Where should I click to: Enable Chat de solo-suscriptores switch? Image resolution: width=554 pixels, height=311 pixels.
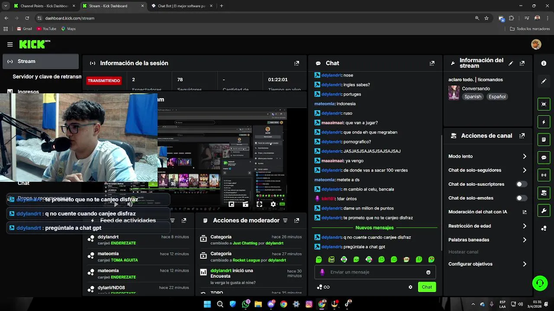pyautogui.click(x=522, y=184)
